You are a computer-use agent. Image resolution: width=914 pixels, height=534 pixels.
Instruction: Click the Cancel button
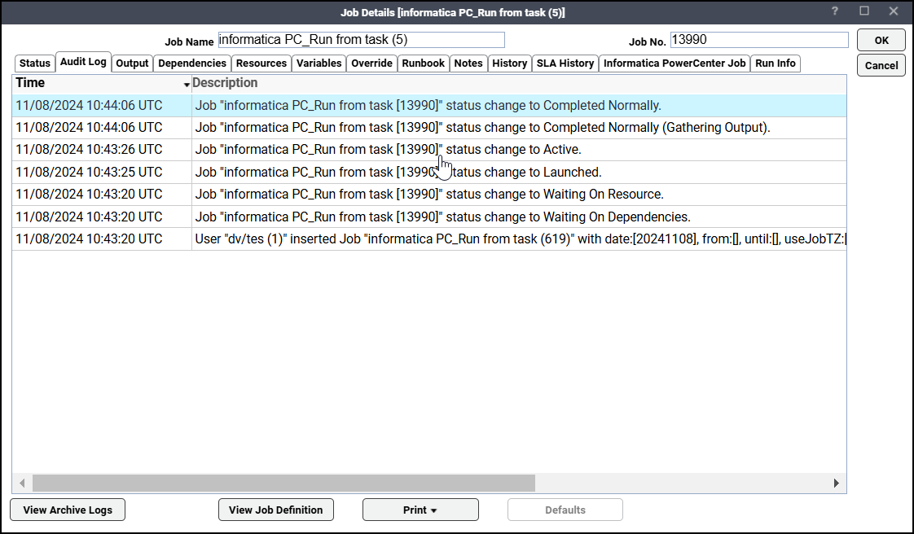pyautogui.click(x=881, y=65)
